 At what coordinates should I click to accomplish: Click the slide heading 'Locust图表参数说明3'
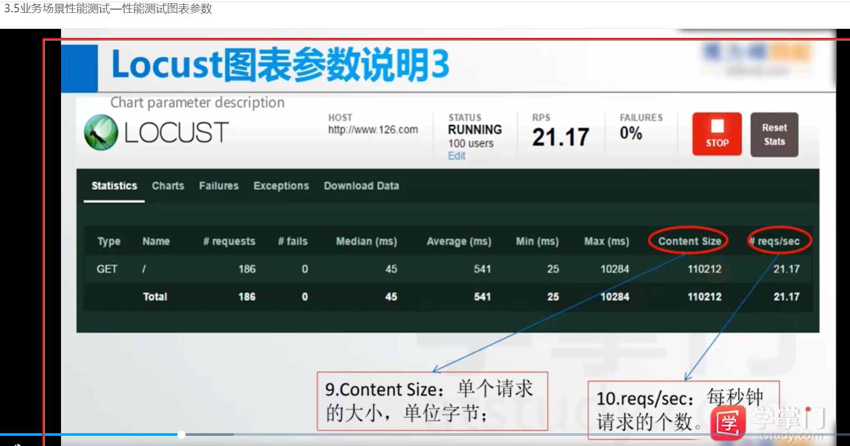tap(280, 65)
